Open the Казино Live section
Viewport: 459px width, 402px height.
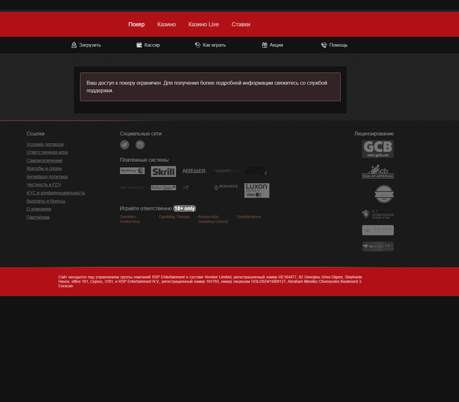tap(203, 24)
